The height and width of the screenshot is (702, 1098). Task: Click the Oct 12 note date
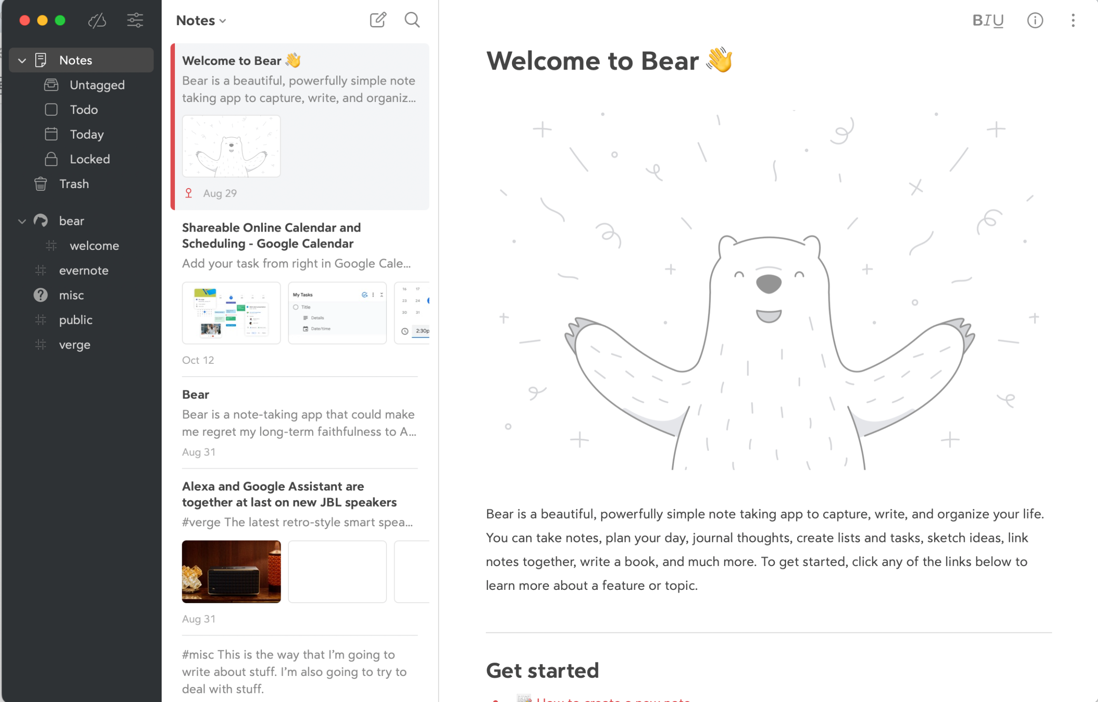click(x=198, y=360)
